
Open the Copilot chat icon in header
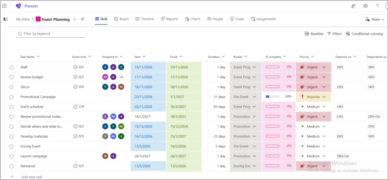click(x=354, y=6)
